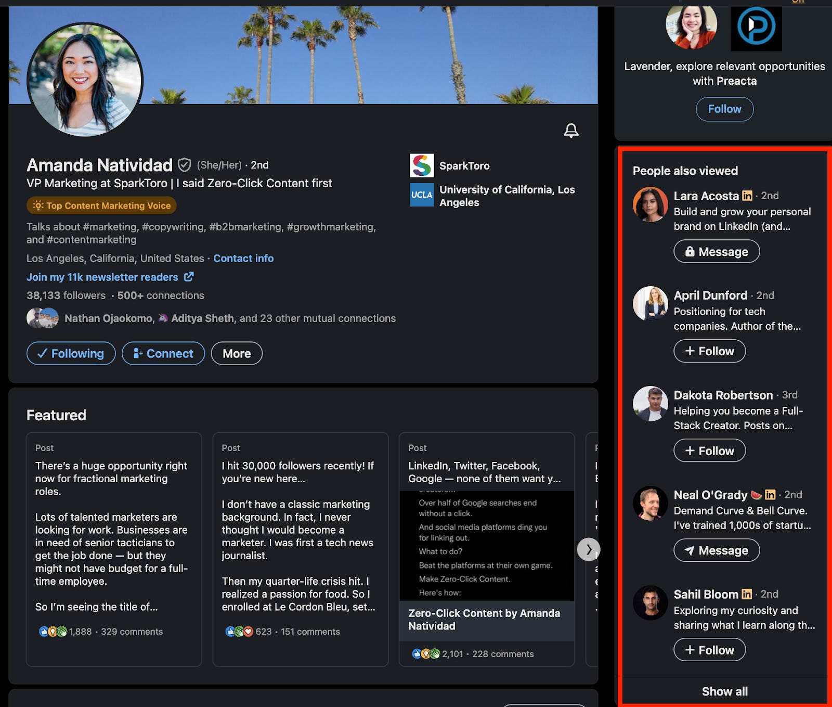
Task: Open the Contact info link
Action: point(243,259)
